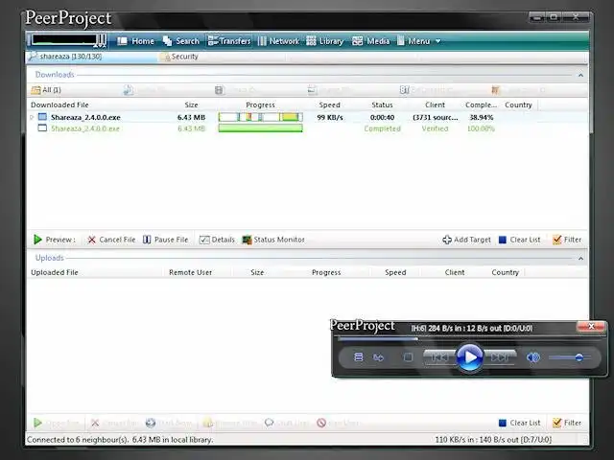The width and height of the screenshot is (614, 460).
Task: Click the music-note audio filter icon
Action: tap(128, 90)
